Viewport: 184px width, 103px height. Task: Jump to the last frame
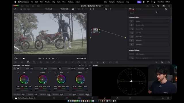[x=53, y=58]
